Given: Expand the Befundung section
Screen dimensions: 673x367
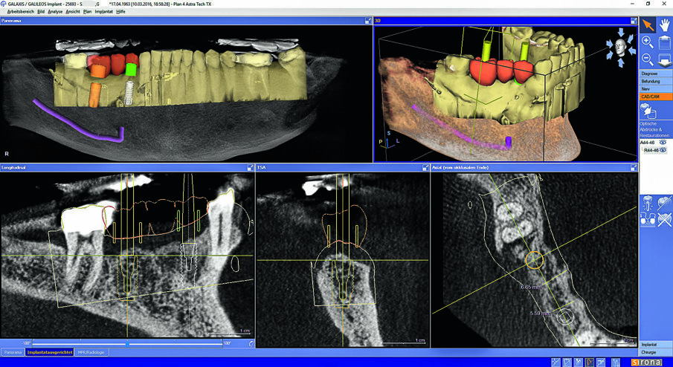Looking at the screenshot, I should [x=656, y=81].
